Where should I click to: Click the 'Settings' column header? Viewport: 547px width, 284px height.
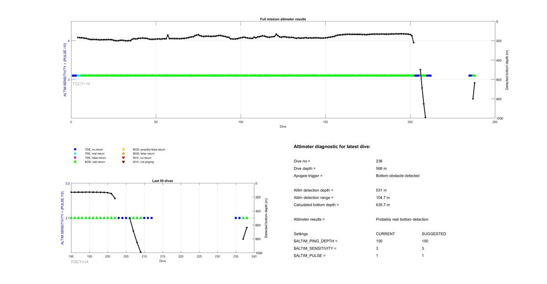tap(301, 234)
